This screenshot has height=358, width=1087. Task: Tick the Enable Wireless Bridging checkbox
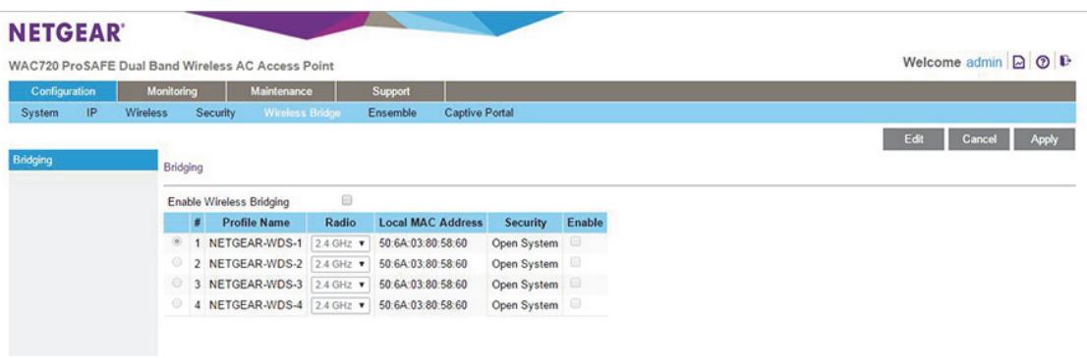click(x=347, y=200)
